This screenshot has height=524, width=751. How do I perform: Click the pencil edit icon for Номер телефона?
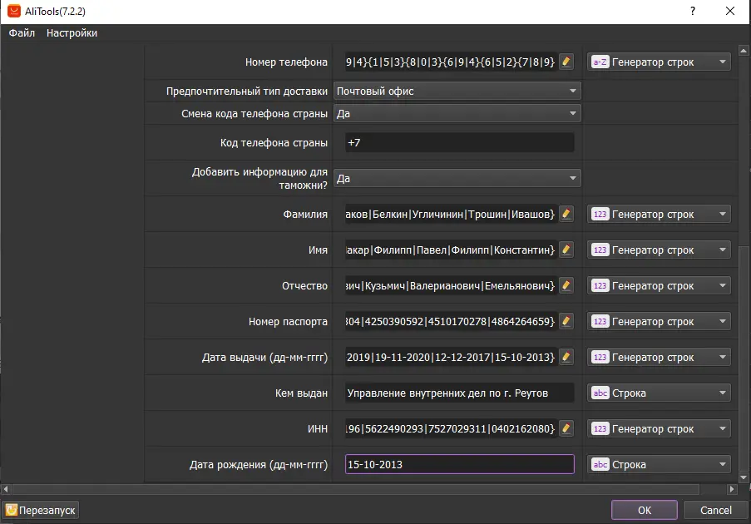(x=566, y=62)
